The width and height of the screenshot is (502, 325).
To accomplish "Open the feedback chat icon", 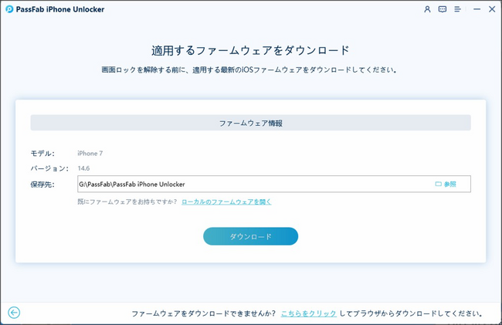I will pyautogui.click(x=443, y=9).
